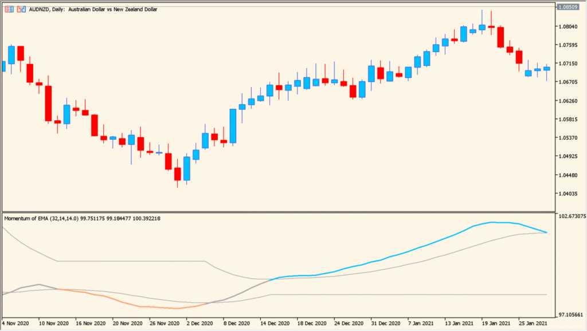Click the 1.04925 price level label
Screen dimensions: 587x331
[568, 156]
